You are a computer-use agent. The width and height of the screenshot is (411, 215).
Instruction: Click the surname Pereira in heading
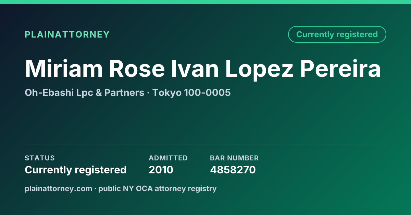click(340, 69)
